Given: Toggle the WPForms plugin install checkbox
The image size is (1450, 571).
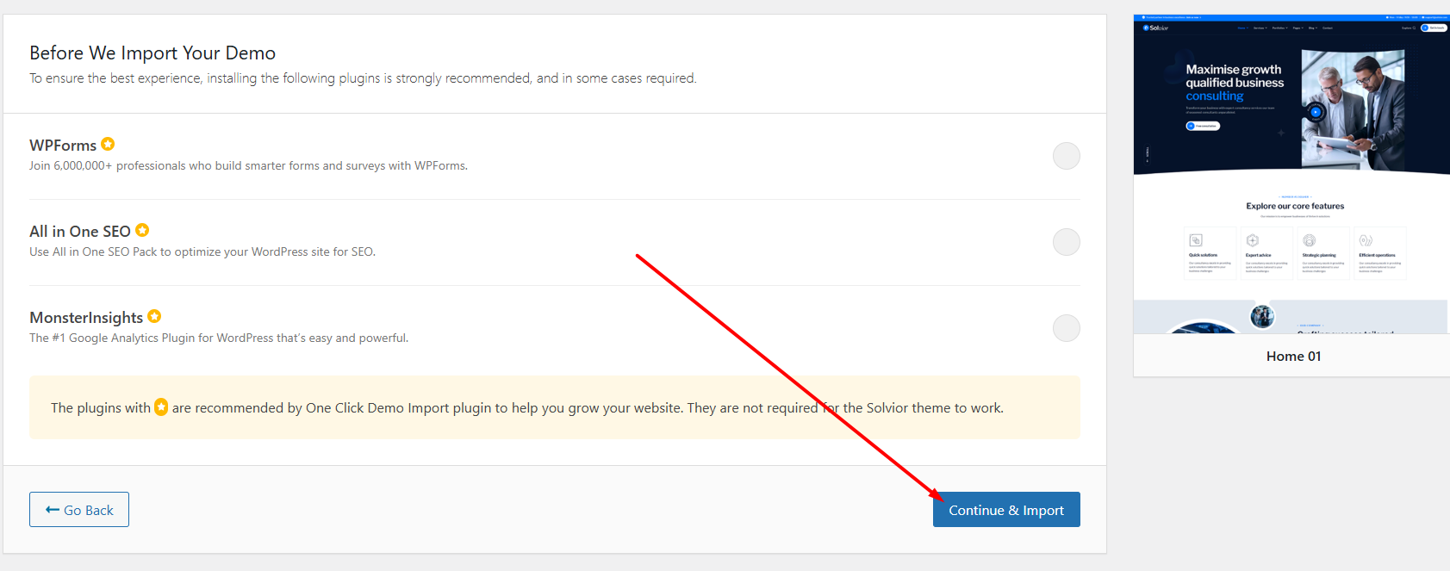Looking at the screenshot, I should pos(1066,156).
